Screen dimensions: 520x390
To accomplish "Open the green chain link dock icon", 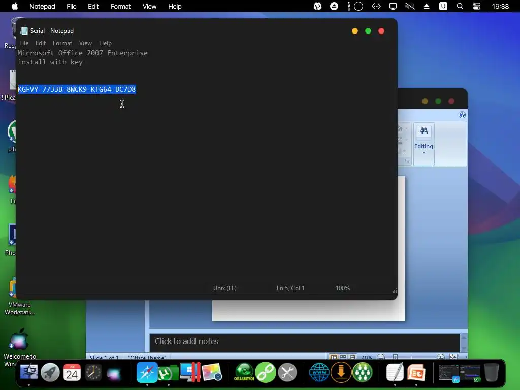I will click(x=266, y=372).
